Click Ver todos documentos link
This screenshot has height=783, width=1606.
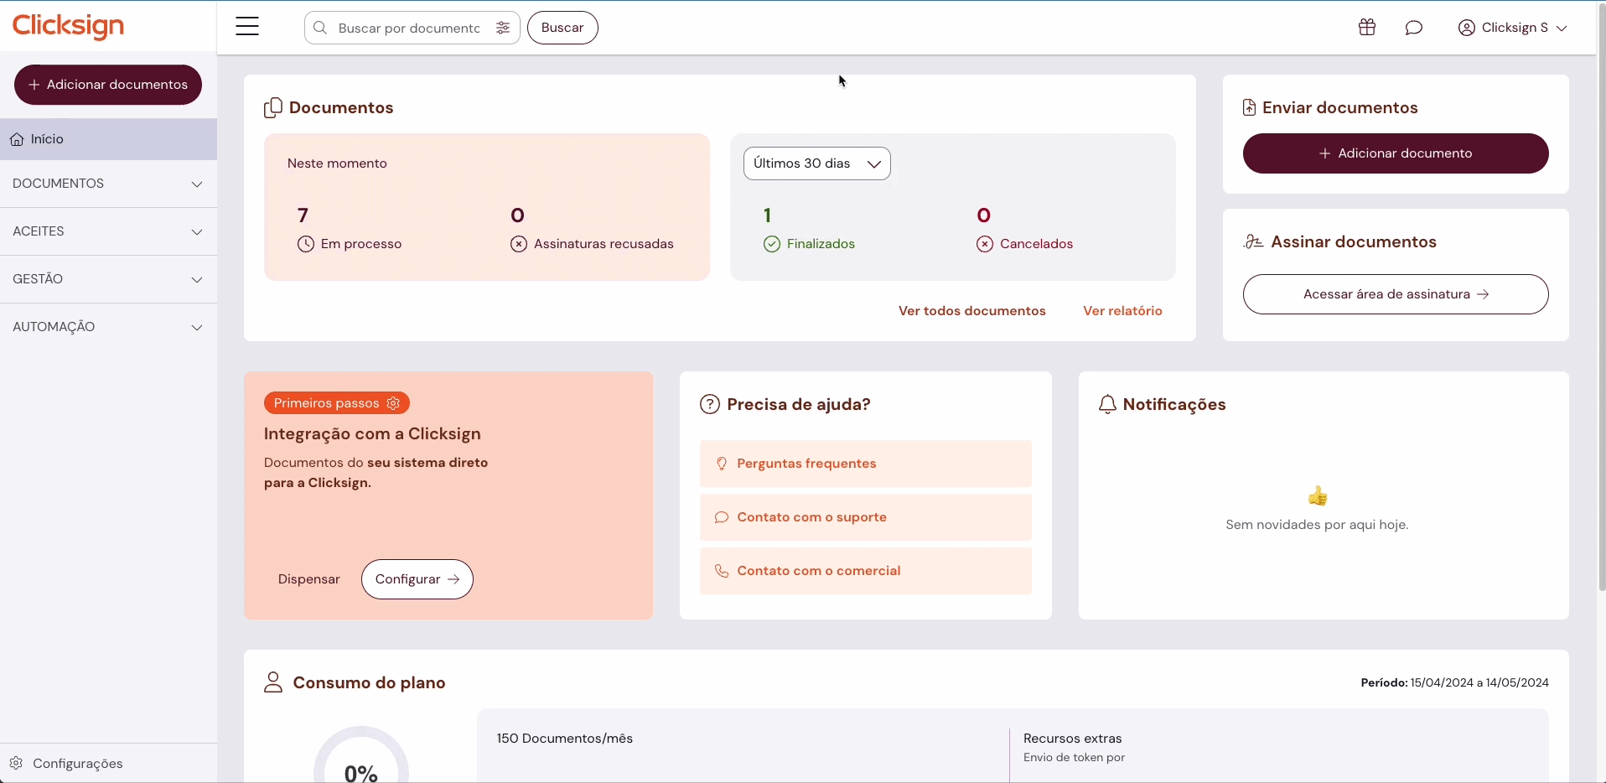[x=971, y=311]
